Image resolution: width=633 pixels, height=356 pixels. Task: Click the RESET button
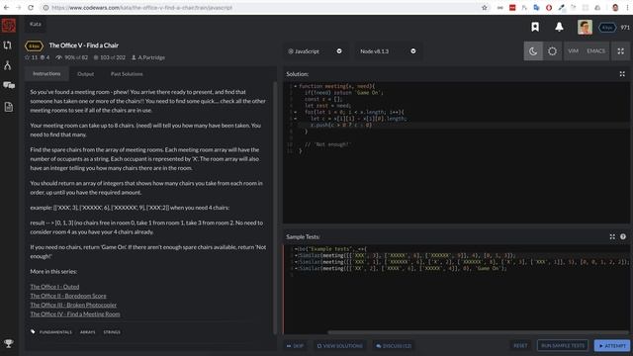pyautogui.click(x=520, y=346)
